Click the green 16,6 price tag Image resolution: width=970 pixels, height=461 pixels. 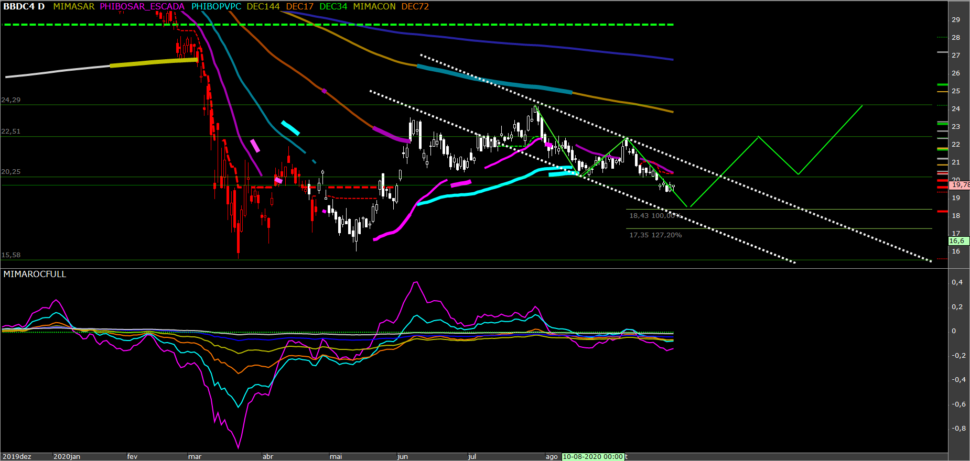tap(957, 241)
